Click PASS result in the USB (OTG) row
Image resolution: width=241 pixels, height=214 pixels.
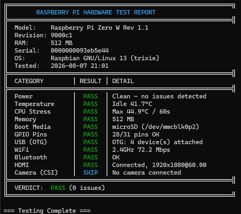click(x=91, y=142)
